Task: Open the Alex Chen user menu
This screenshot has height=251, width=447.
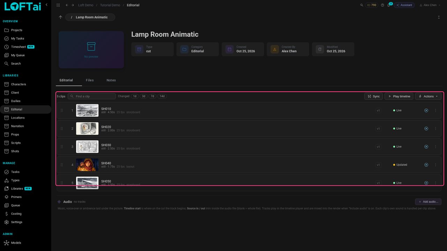Action: pyautogui.click(x=430, y=5)
